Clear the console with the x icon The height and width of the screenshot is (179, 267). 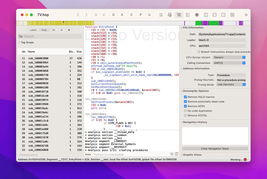click(x=172, y=154)
